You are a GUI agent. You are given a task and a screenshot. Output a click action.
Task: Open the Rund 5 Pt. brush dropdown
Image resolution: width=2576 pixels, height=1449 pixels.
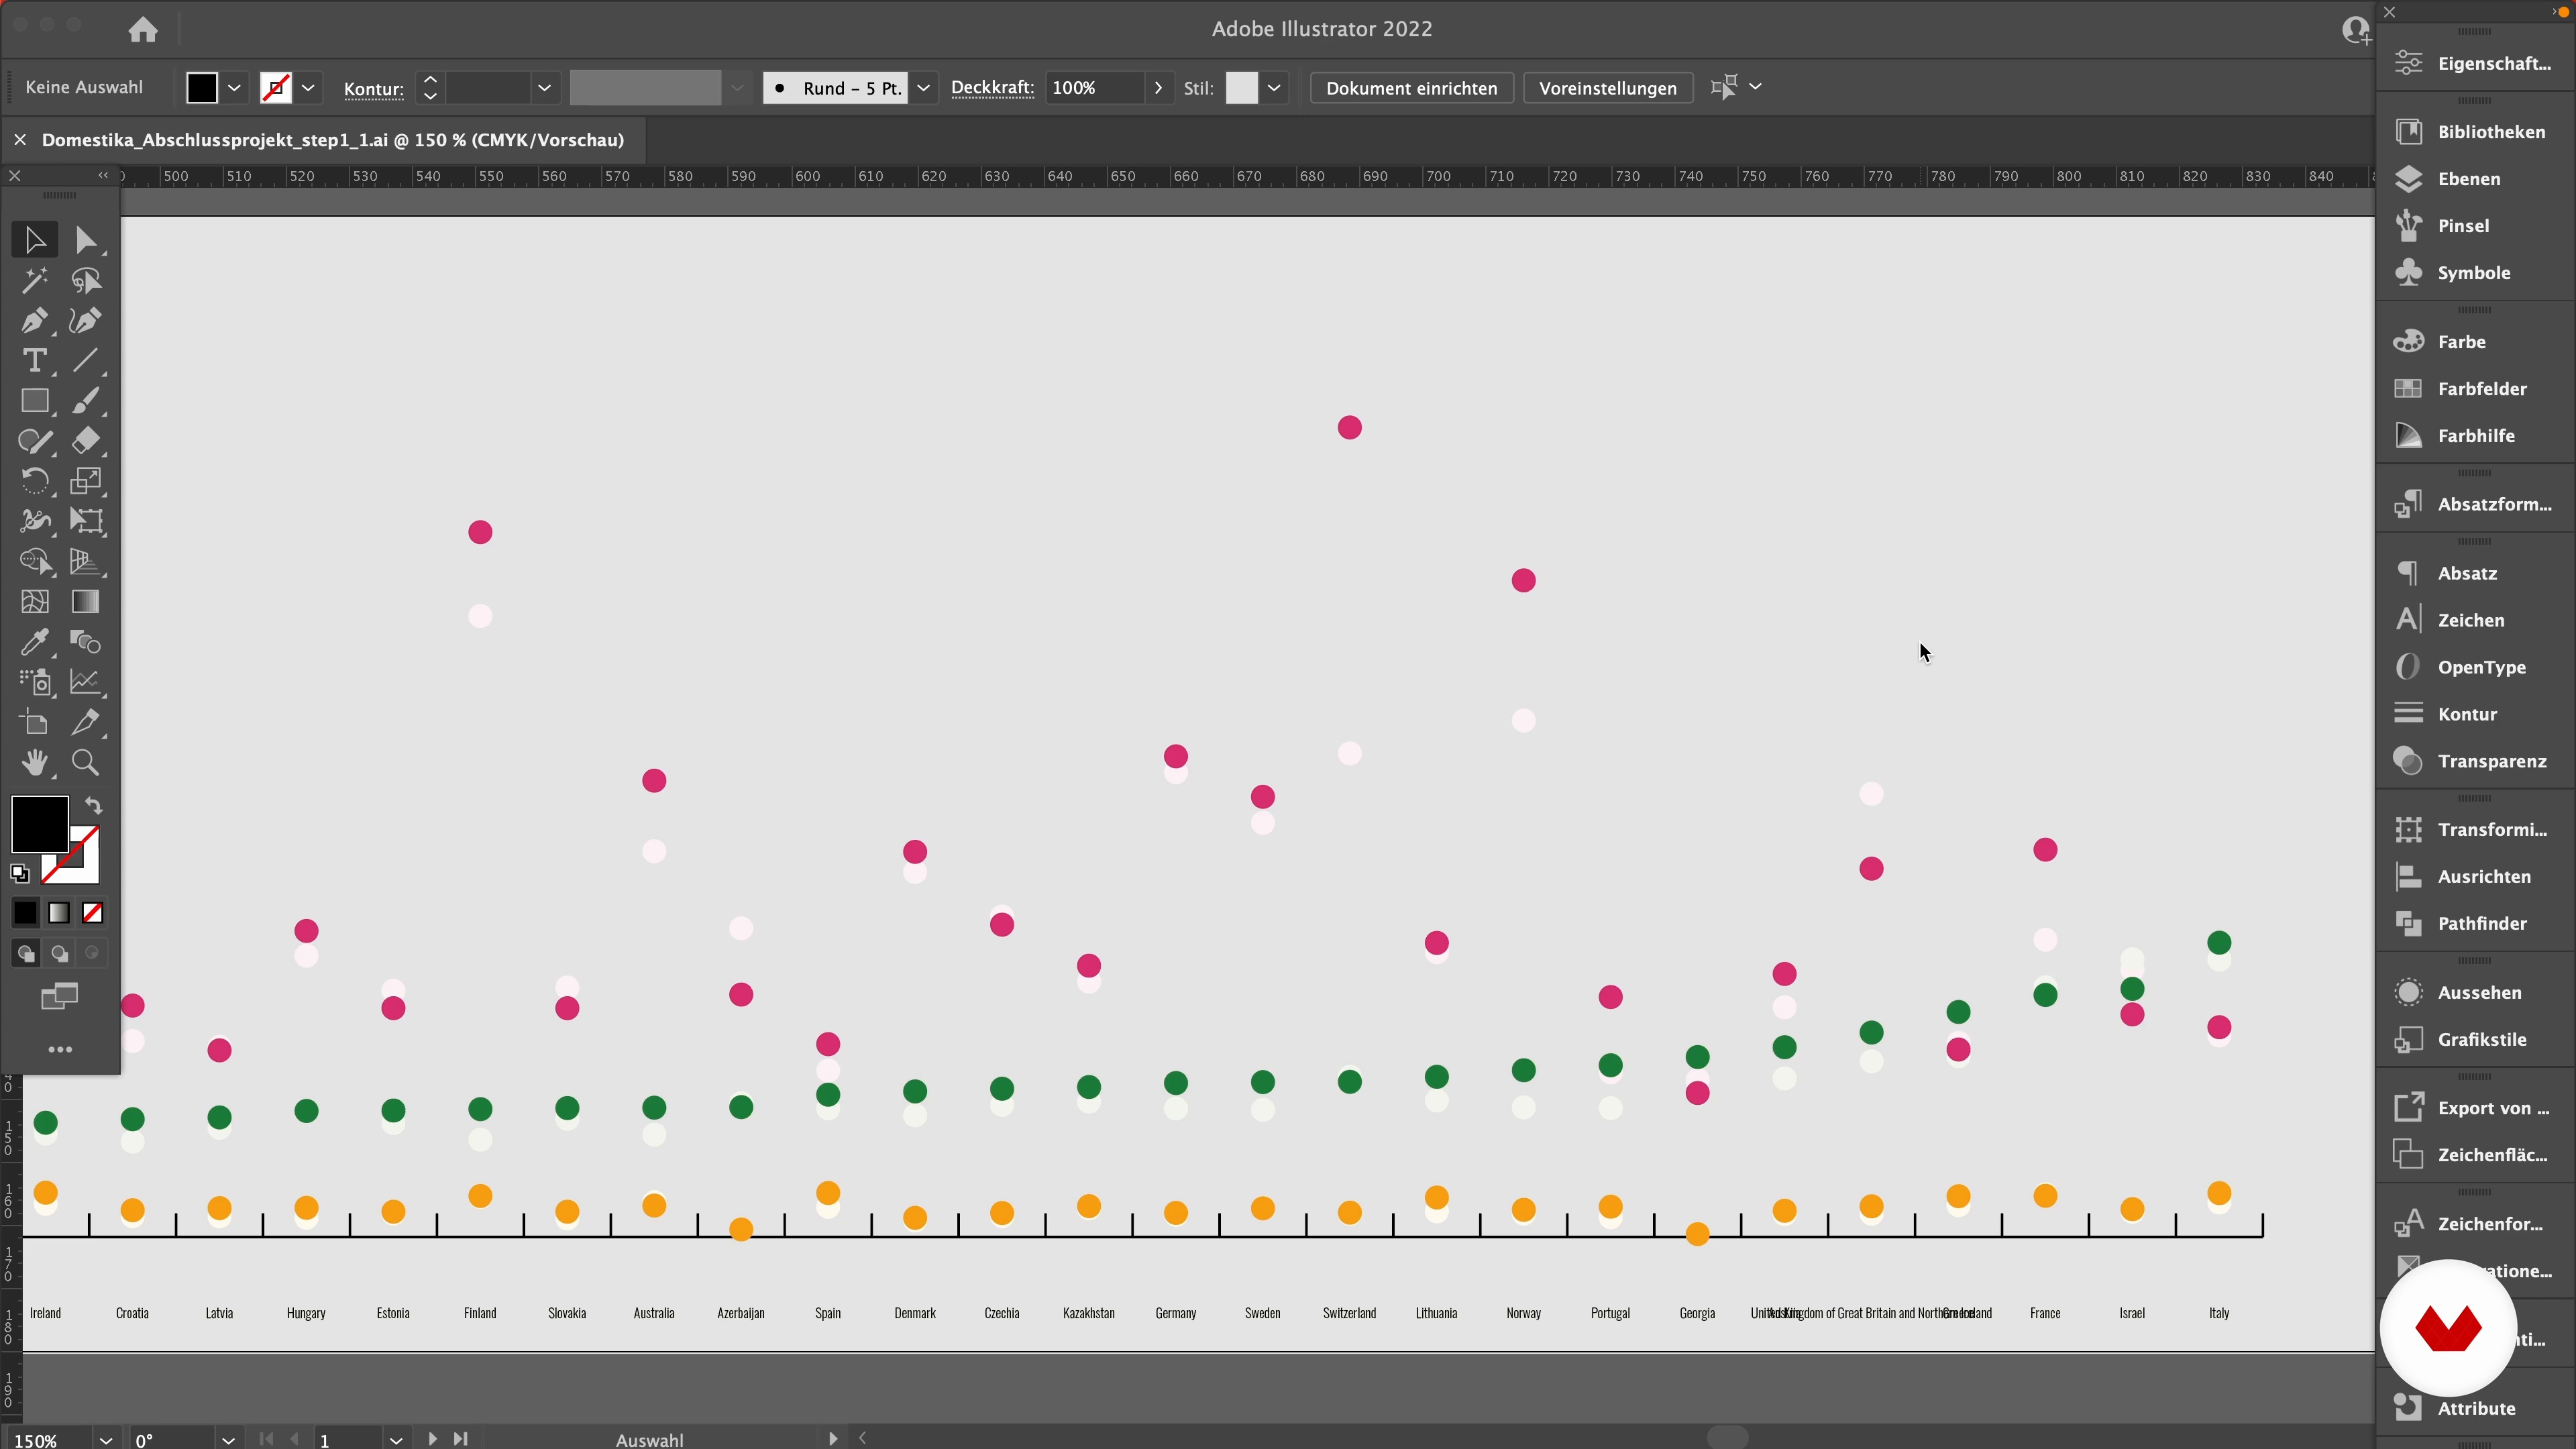pos(923,88)
